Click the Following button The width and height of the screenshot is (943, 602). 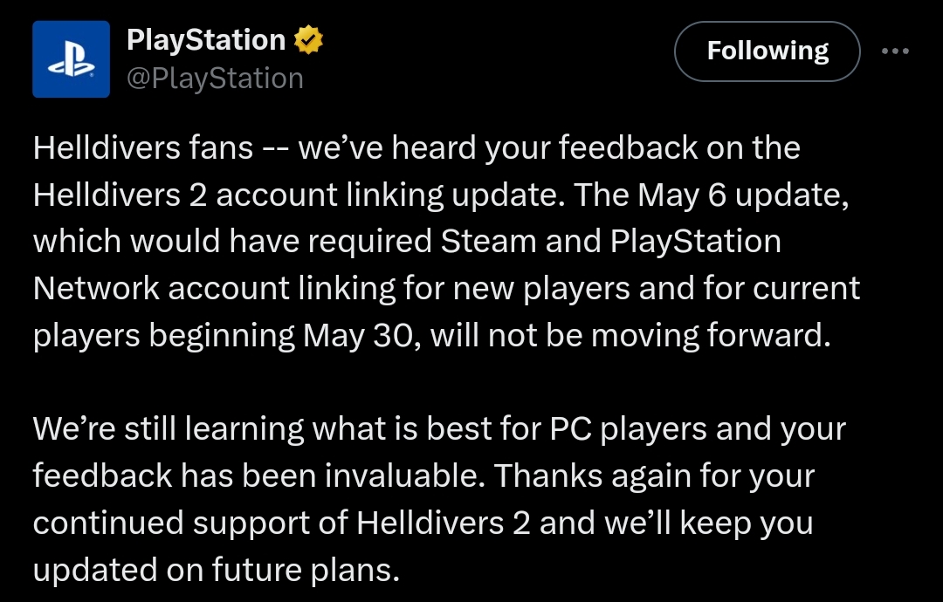[x=767, y=51]
